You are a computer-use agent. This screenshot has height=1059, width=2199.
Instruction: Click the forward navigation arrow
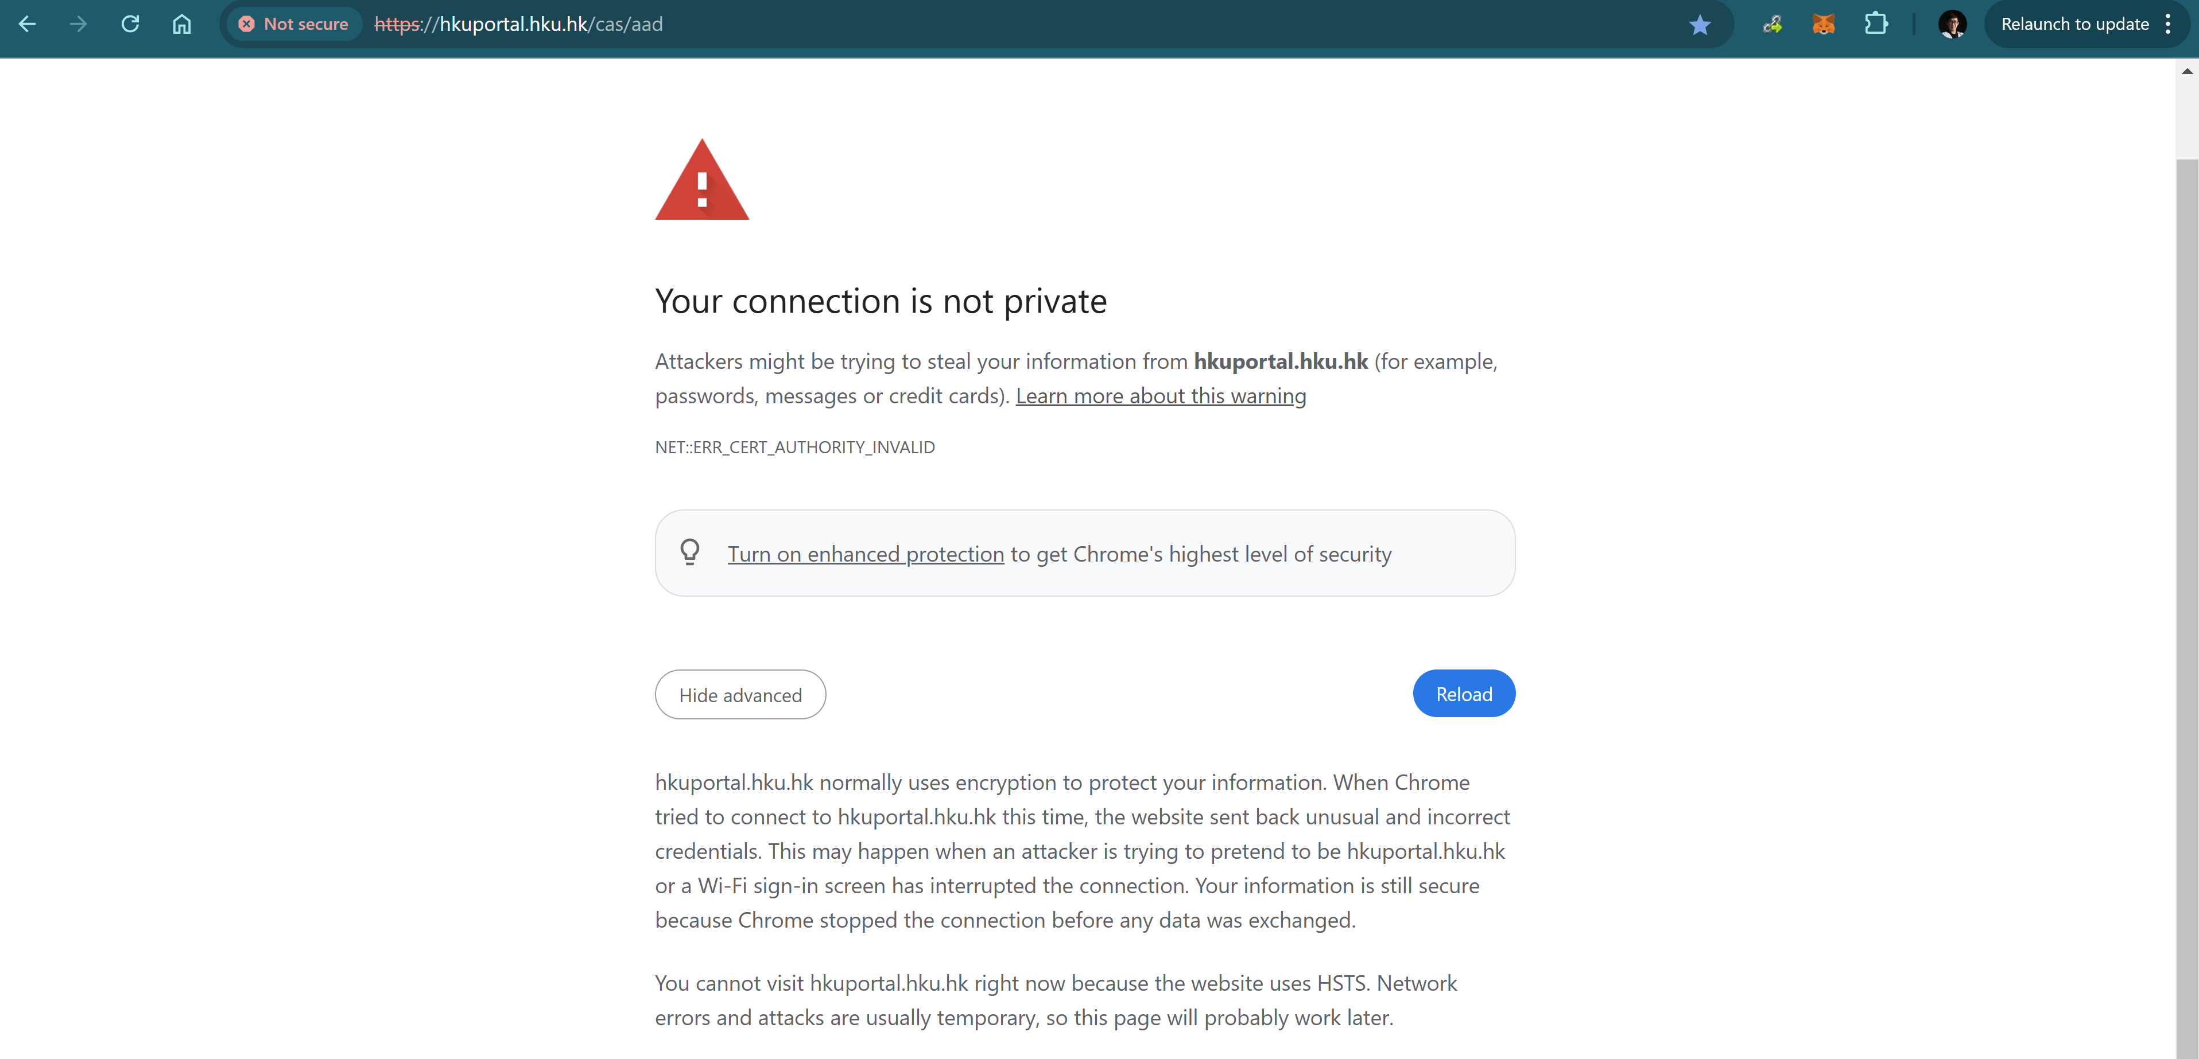pyautogui.click(x=79, y=24)
